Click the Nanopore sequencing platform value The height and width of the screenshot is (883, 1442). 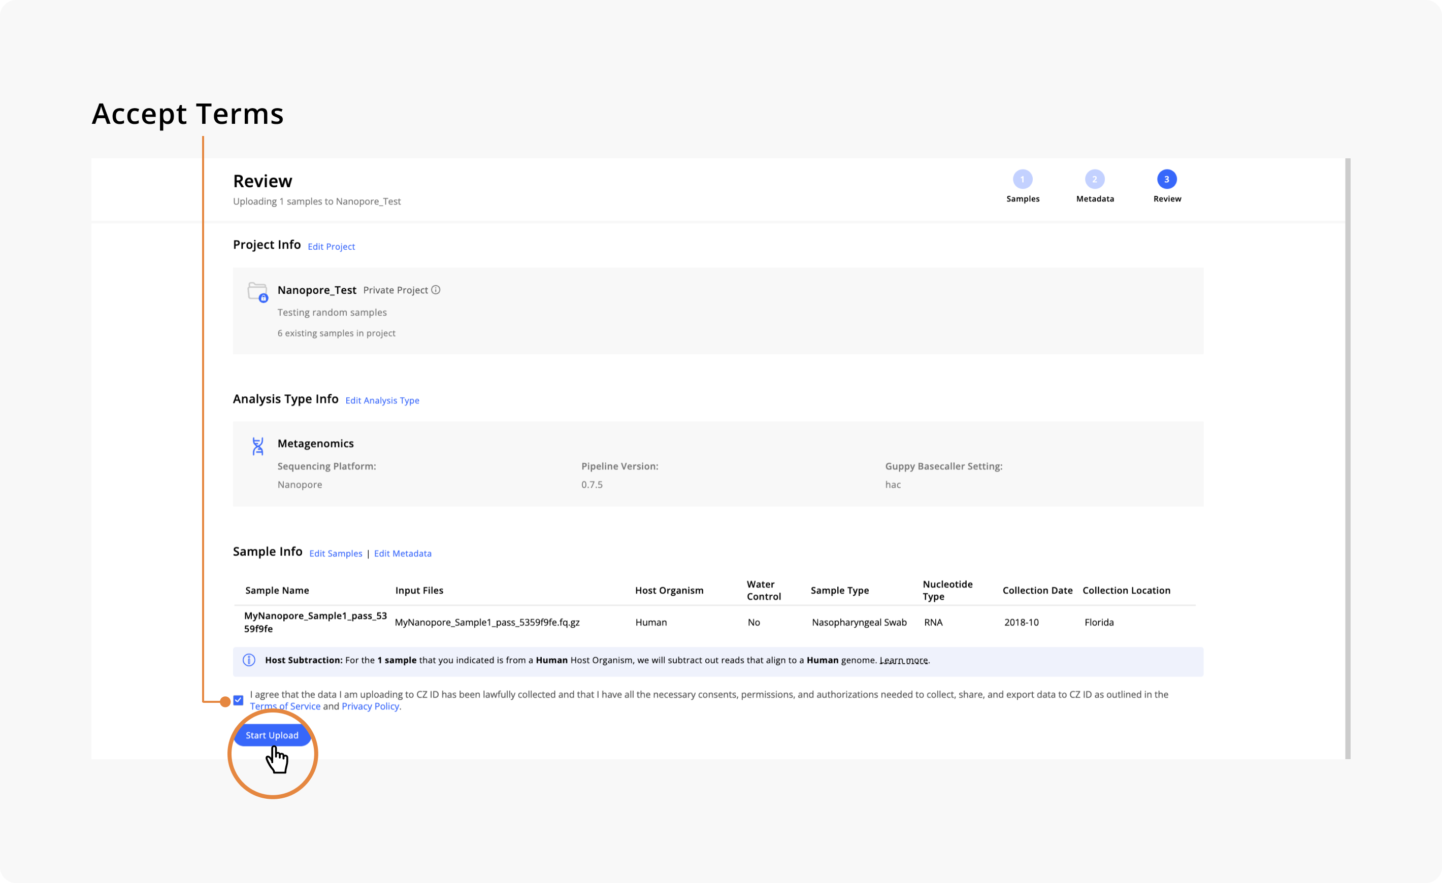point(300,485)
